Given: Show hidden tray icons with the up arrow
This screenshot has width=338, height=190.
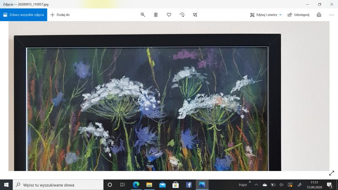Looking at the screenshot, I should (x=256, y=185).
